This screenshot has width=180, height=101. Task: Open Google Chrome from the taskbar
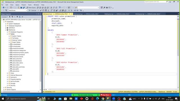click(x=103, y=98)
